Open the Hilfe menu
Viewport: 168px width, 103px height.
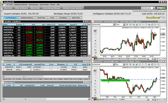(x=58, y=4)
